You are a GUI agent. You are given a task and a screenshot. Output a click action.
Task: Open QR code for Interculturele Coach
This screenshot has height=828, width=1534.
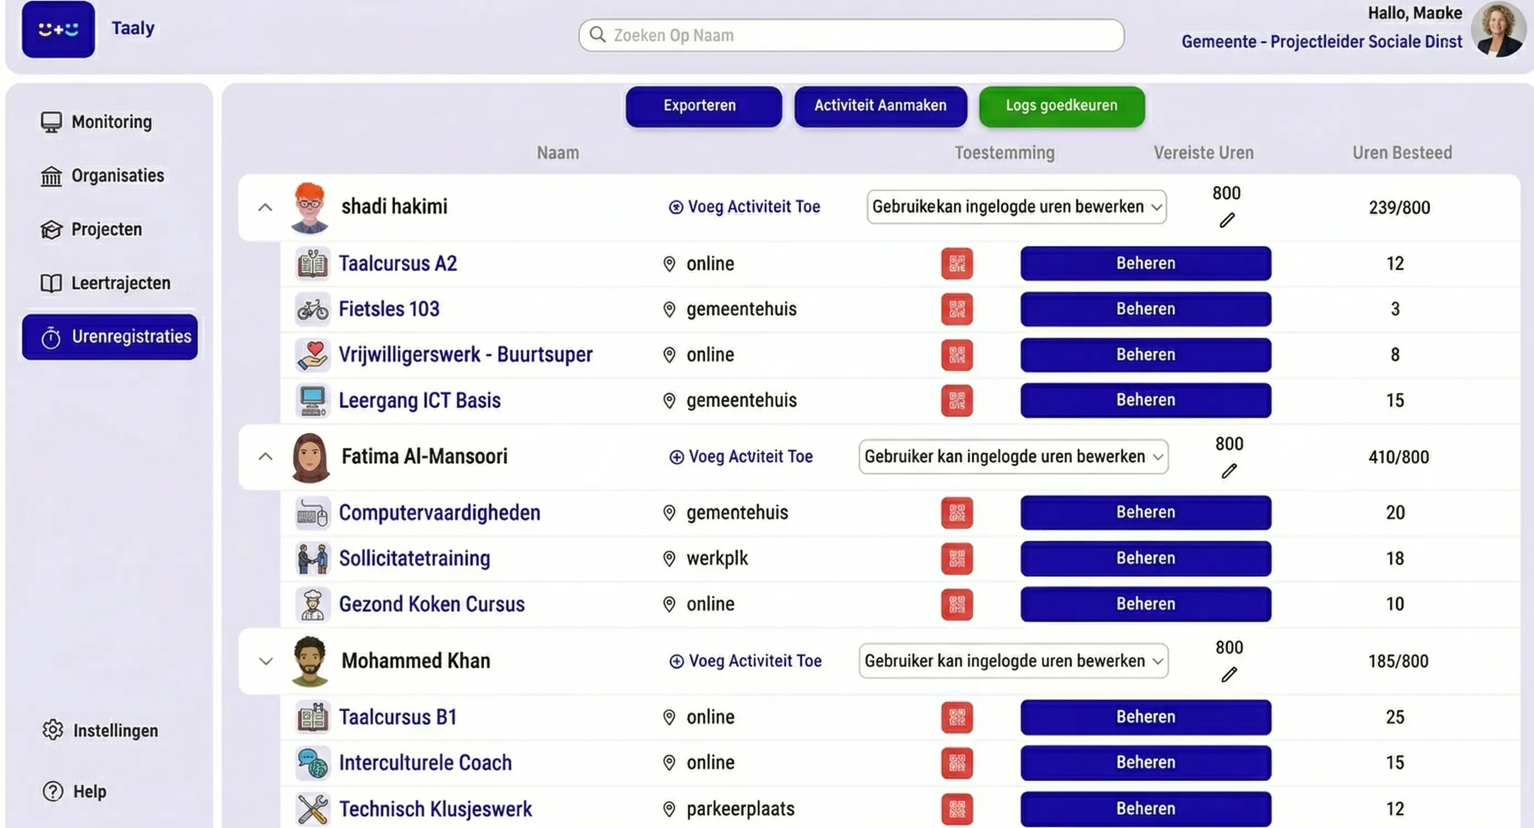(957, 763)
